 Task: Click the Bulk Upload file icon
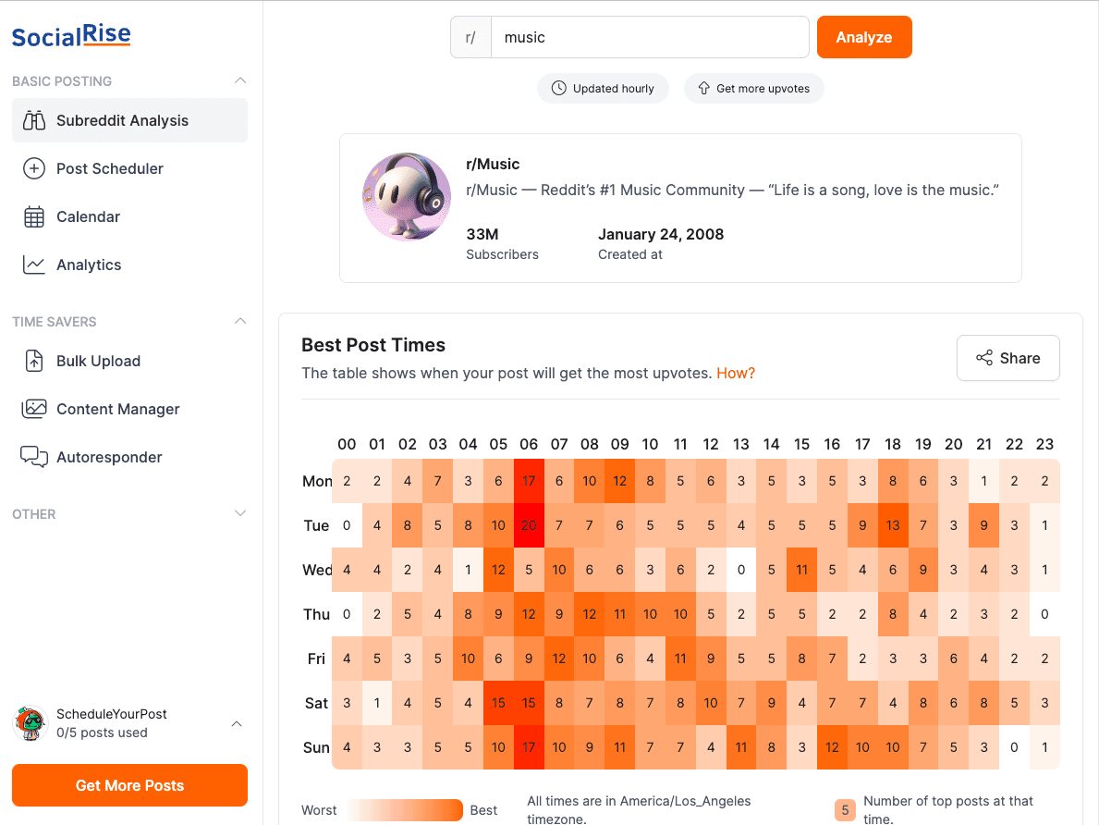34,361
